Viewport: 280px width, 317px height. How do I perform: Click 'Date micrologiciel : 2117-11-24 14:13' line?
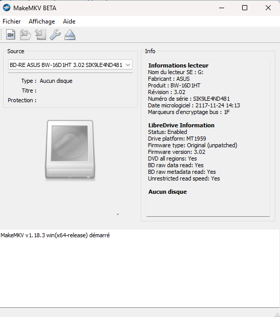coord(194,105)
